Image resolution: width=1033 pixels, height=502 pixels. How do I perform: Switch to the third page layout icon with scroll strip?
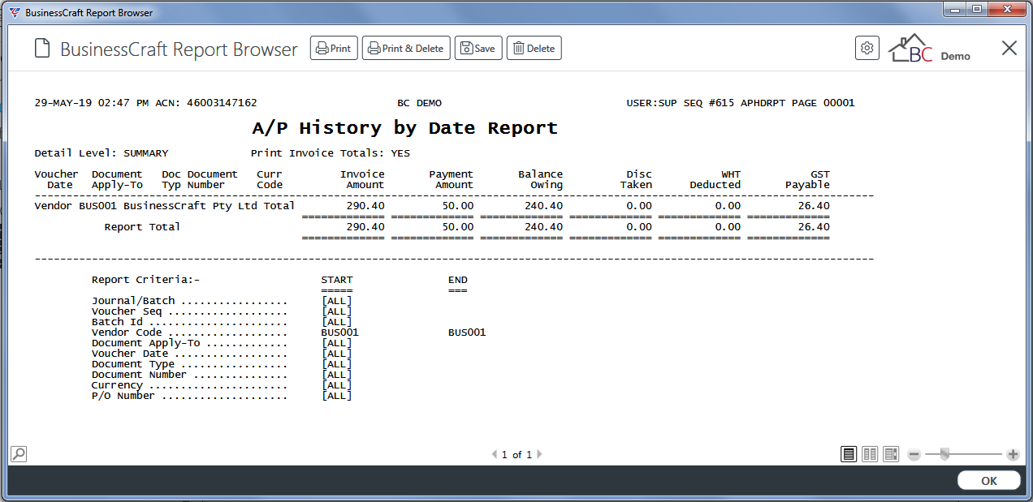coord(891,455)
